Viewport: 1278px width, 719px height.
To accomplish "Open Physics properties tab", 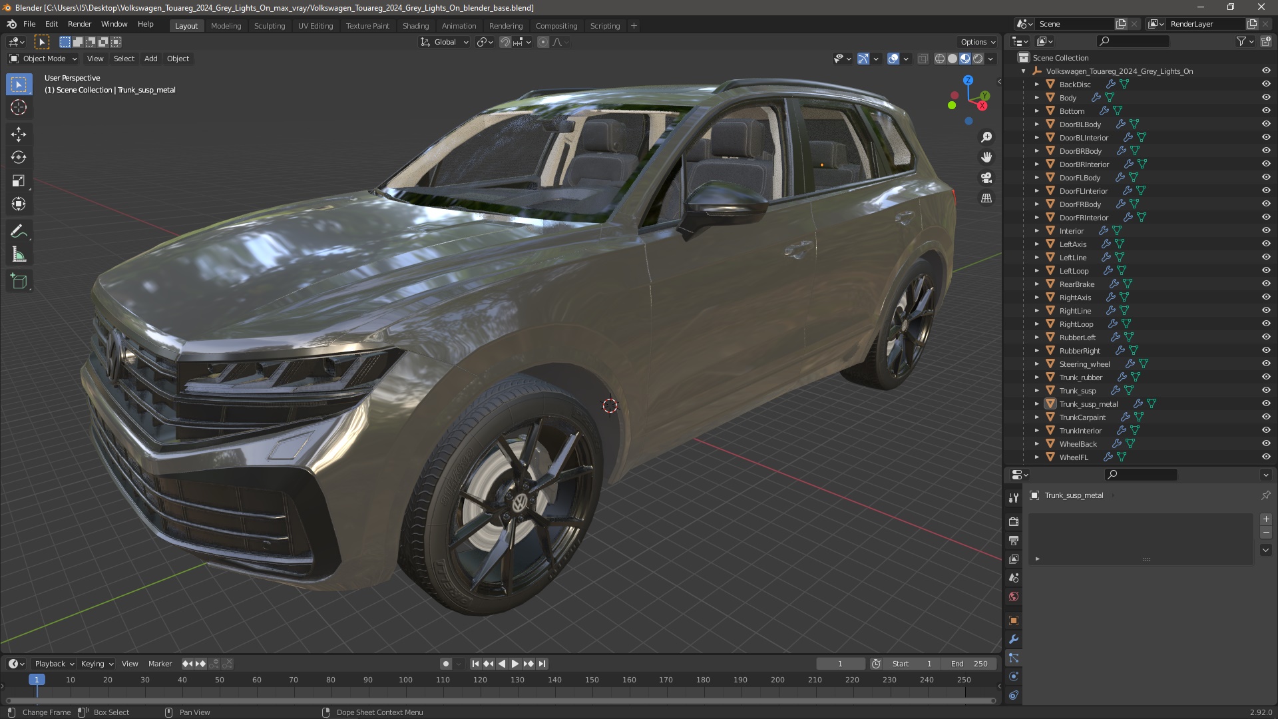I will [x=1014, y=676].
